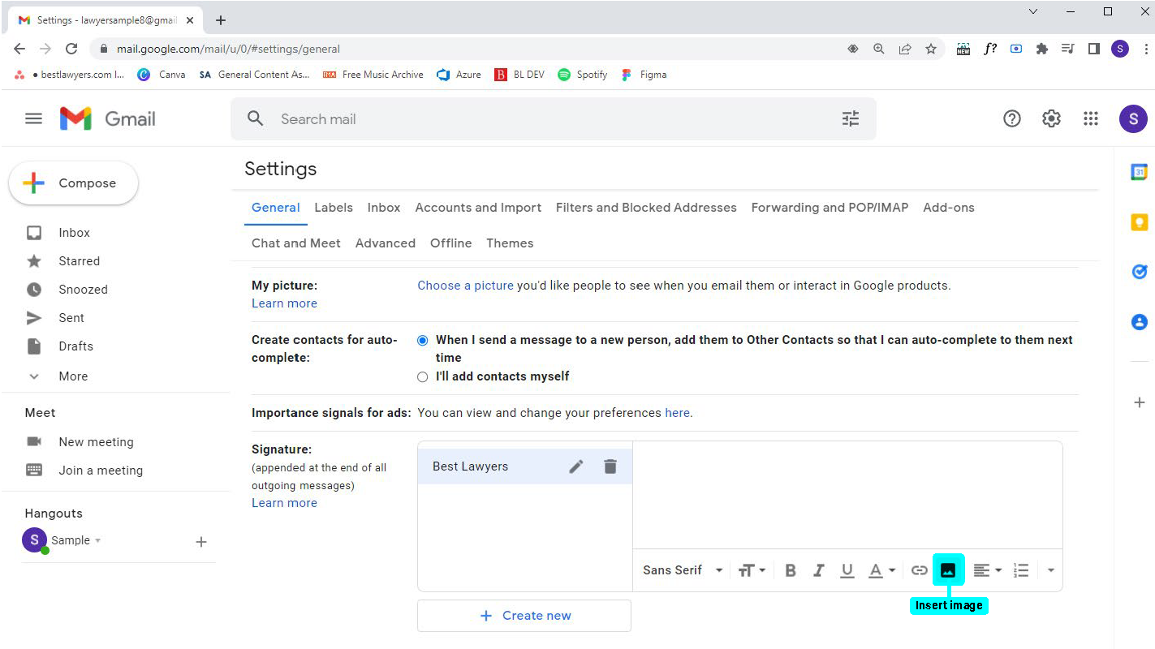Image resolution: width=1155 pixels, height=649 pixels.
Task: Open Google Calendar side panel
Action: pyautogui.click(x=1139, y=172)
